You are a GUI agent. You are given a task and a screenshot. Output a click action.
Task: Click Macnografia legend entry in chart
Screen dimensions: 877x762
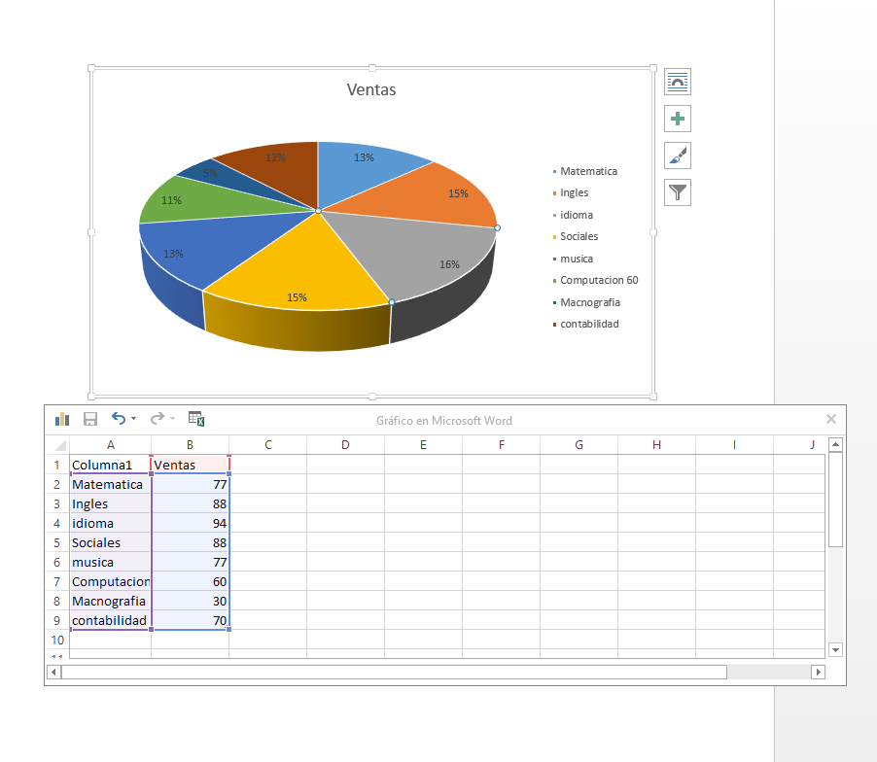586,302
